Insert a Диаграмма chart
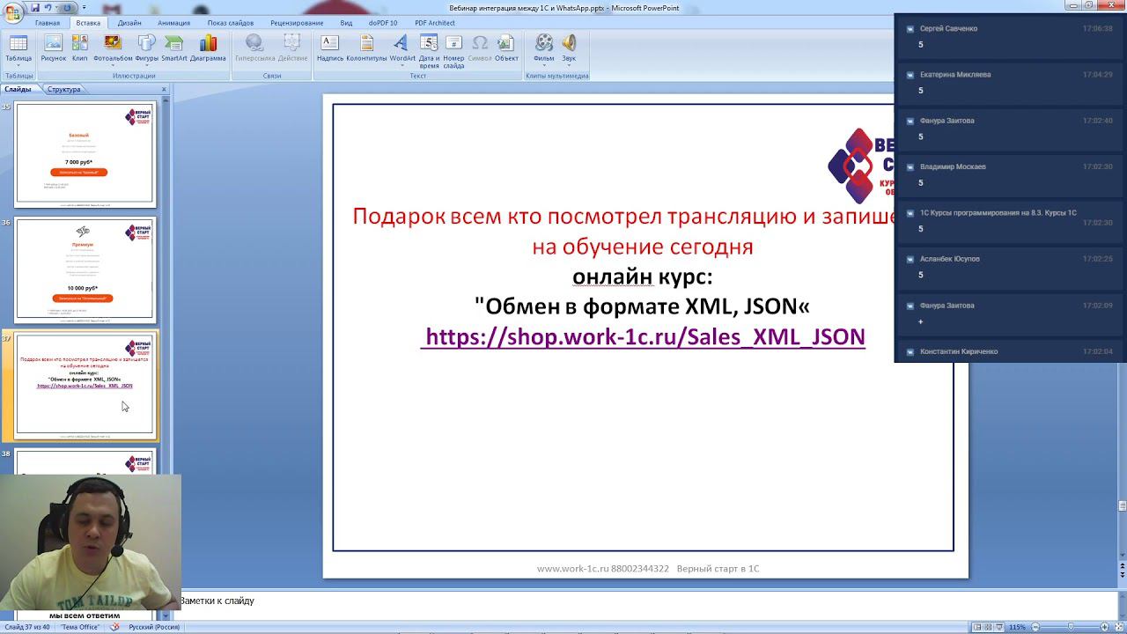Screen dimensions: 1127x634 (x=208, y=48)
